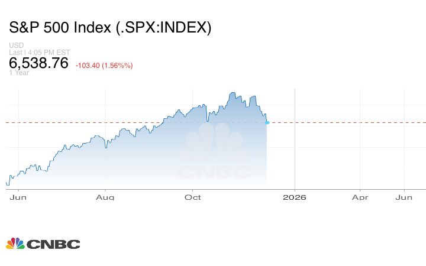The width and height of the screenshot is (426, 266).
Task: Click the USD currency label
Action: (16, 46)
